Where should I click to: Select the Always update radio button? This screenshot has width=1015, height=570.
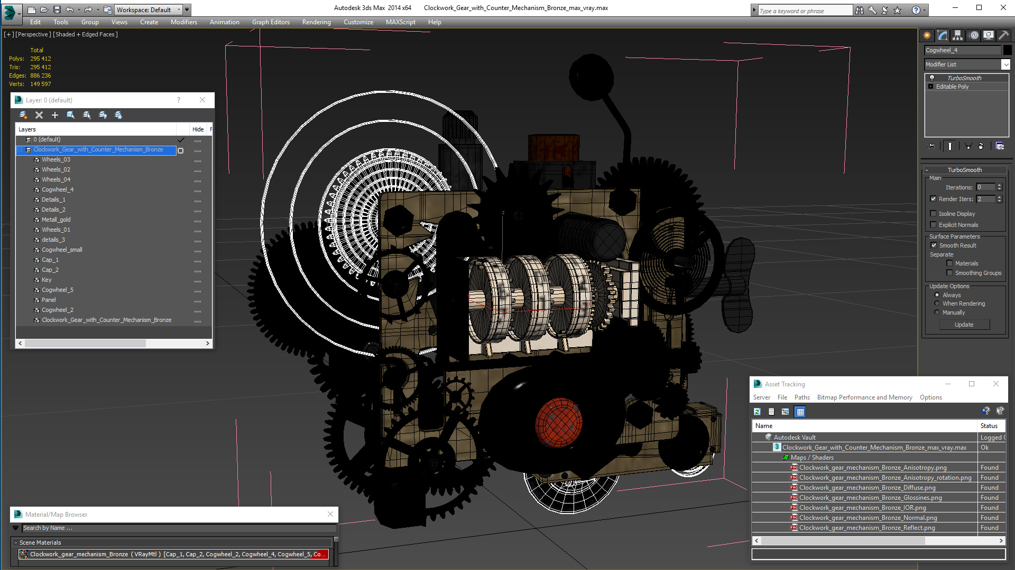(x=937, y=295)
